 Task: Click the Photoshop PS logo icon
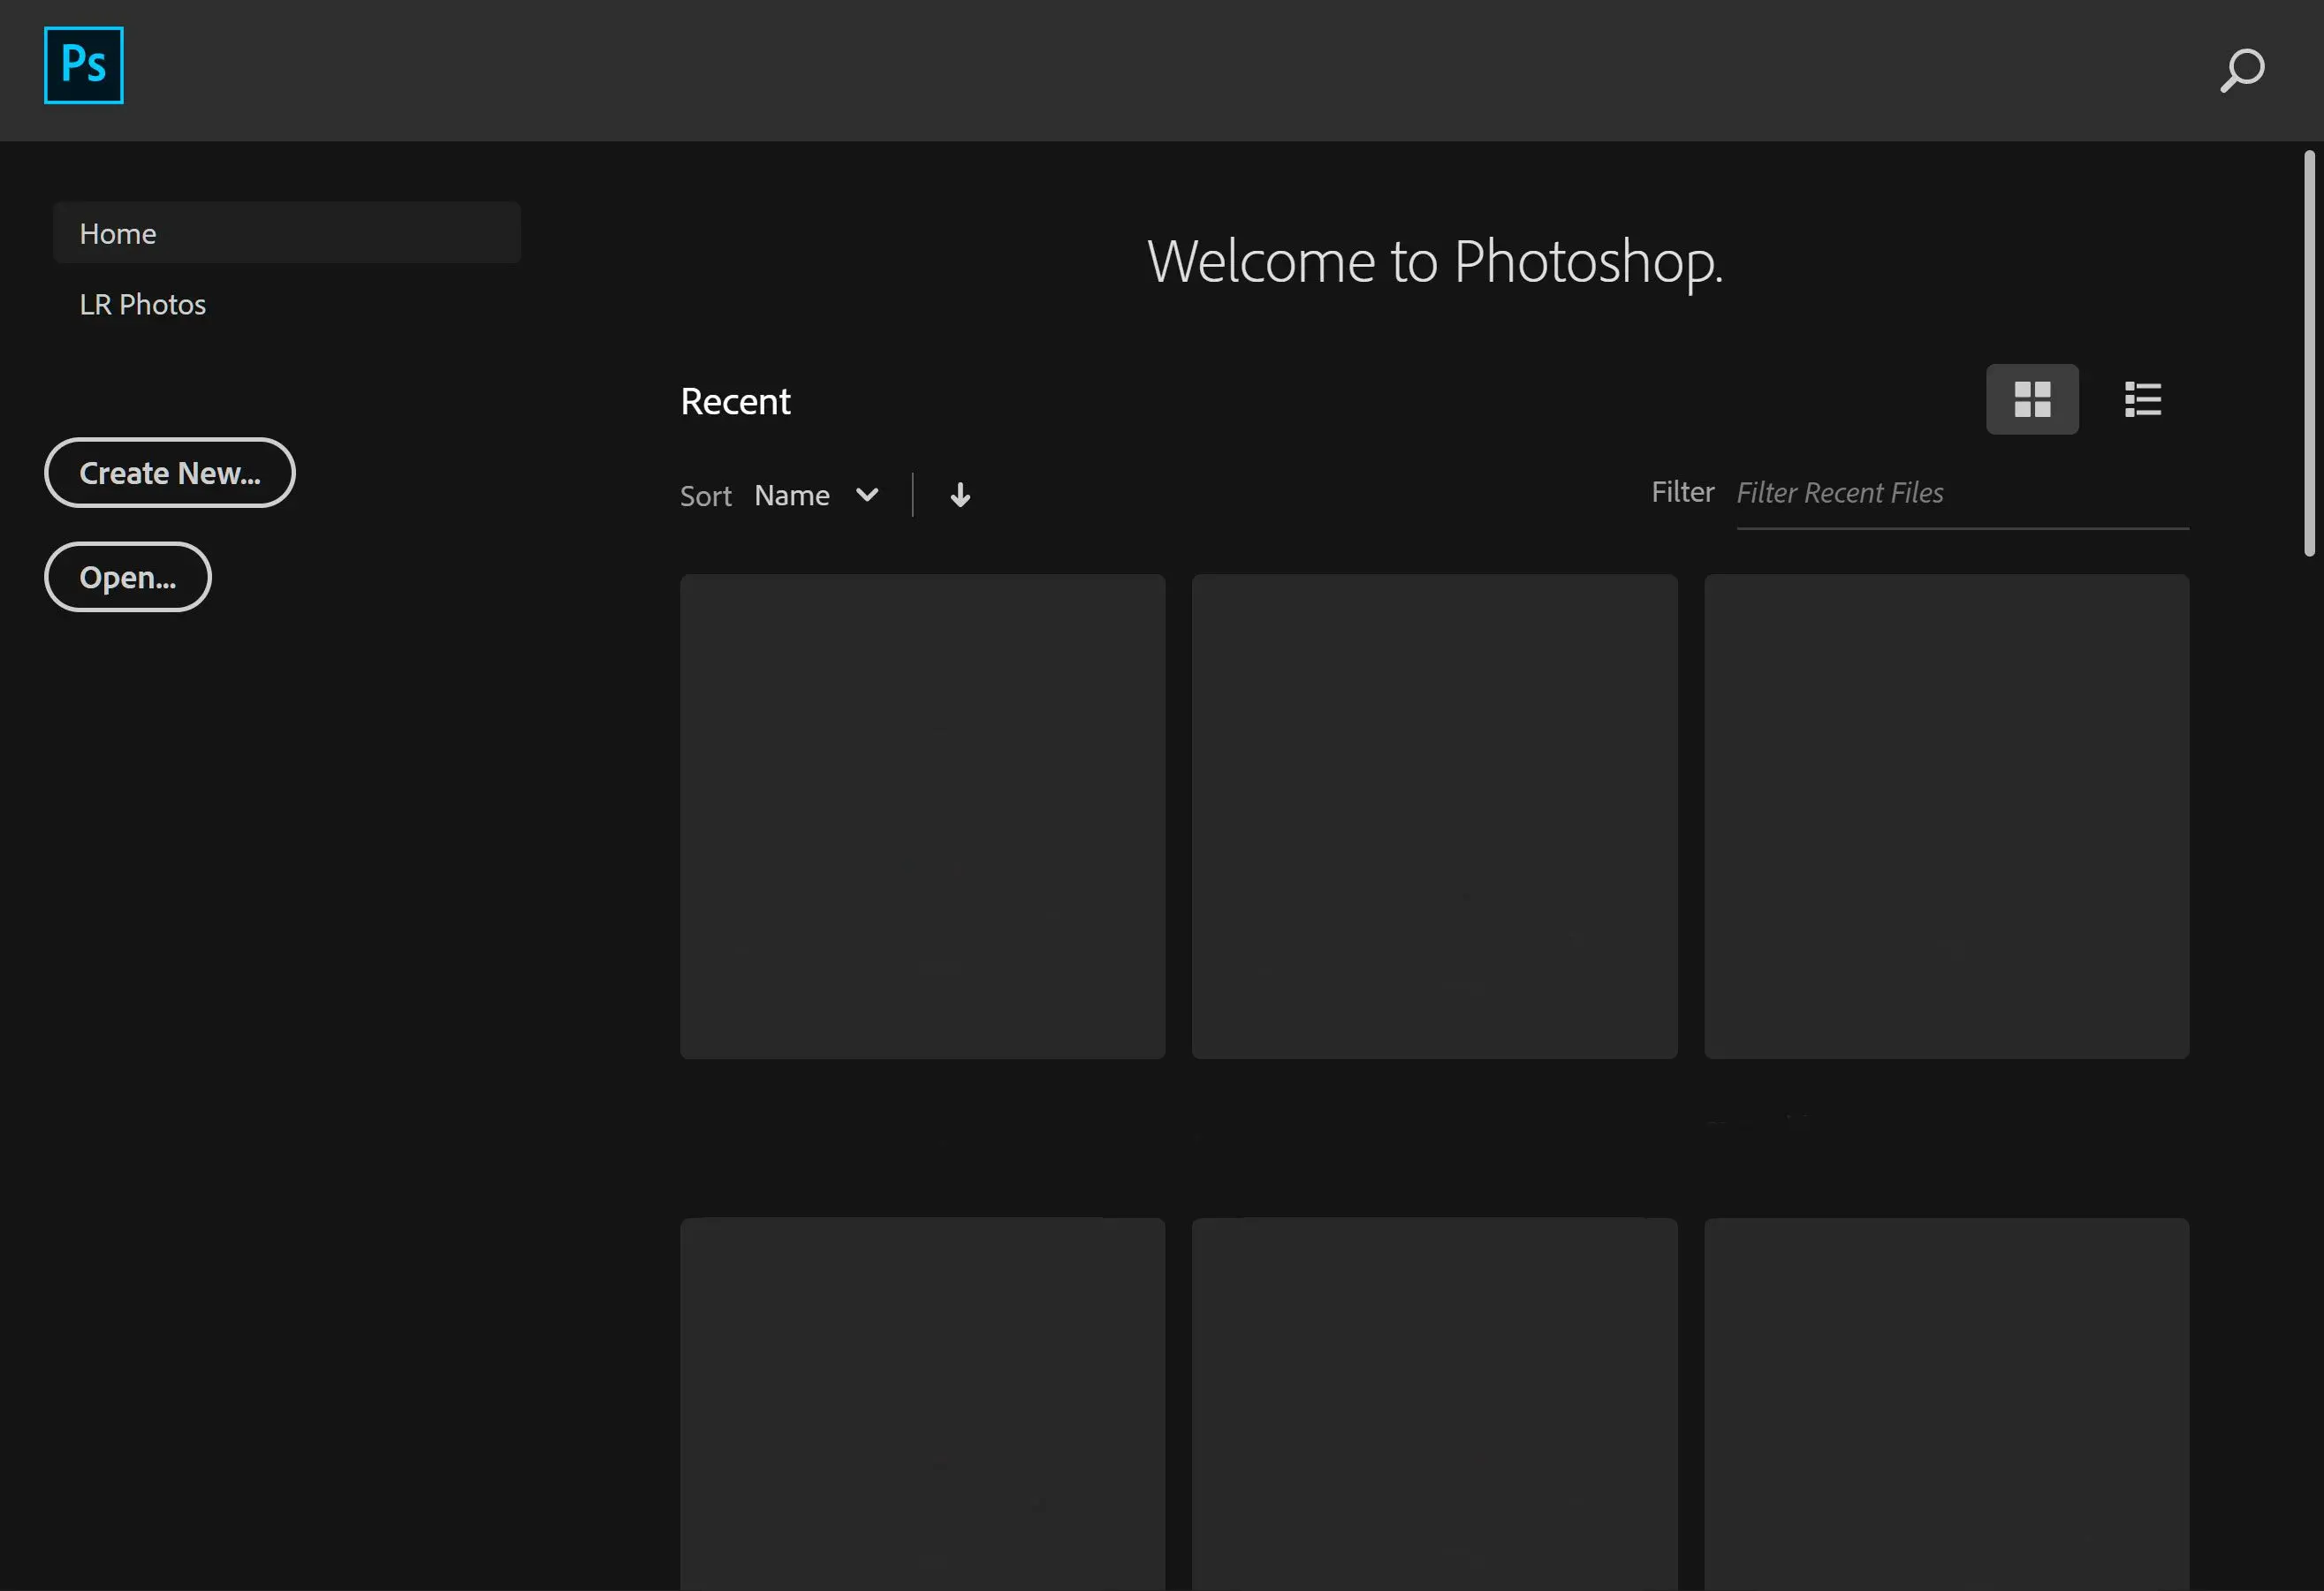point(83,65)
